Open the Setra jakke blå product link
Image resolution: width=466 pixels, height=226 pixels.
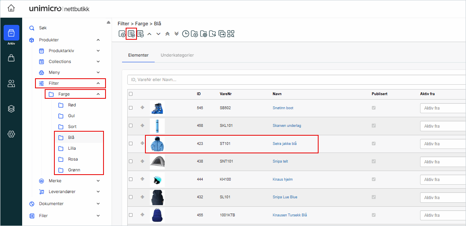[x=284, y=143]
